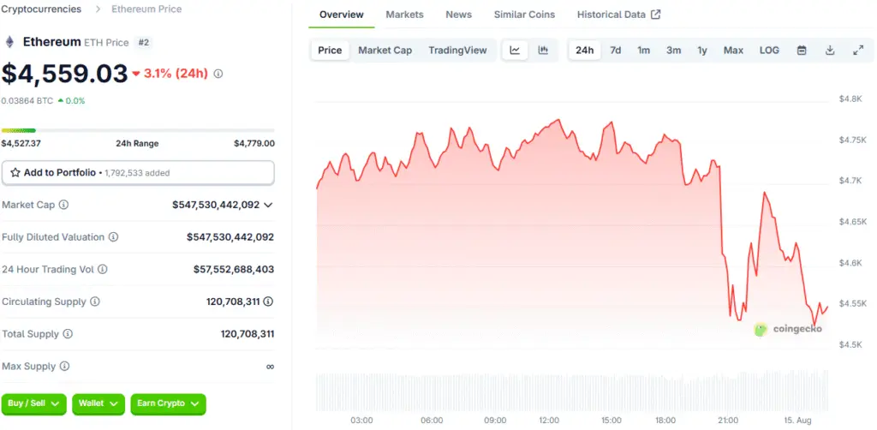Click the #2 rank badge

click(144, 42)
